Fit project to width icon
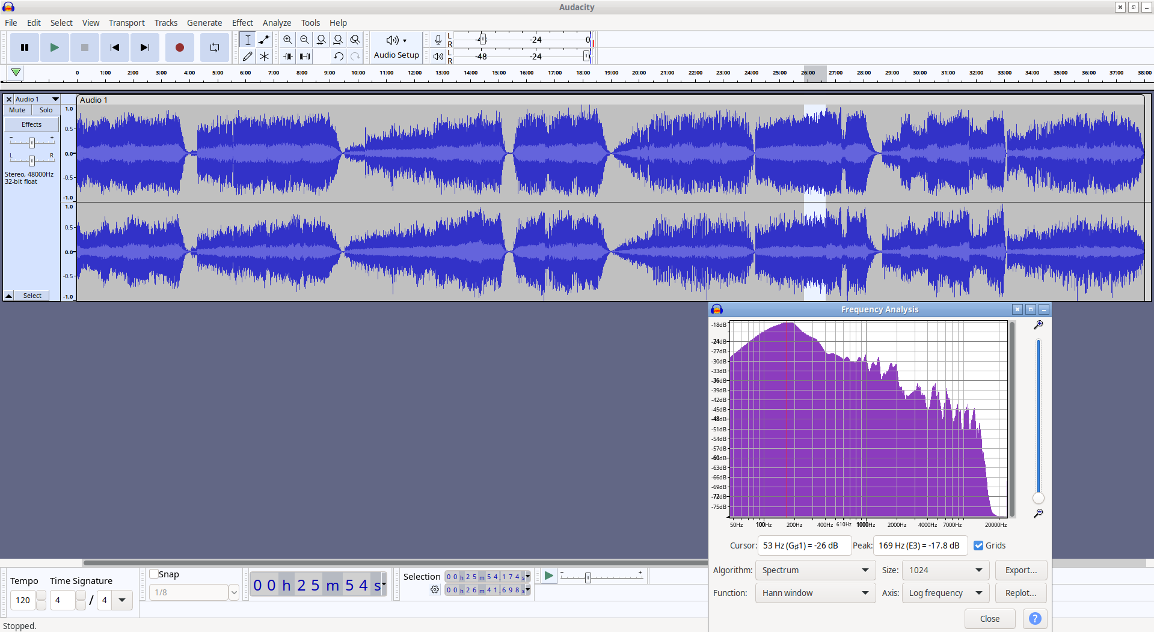This screenshot has height=632, width=1154. click(339, 40)
